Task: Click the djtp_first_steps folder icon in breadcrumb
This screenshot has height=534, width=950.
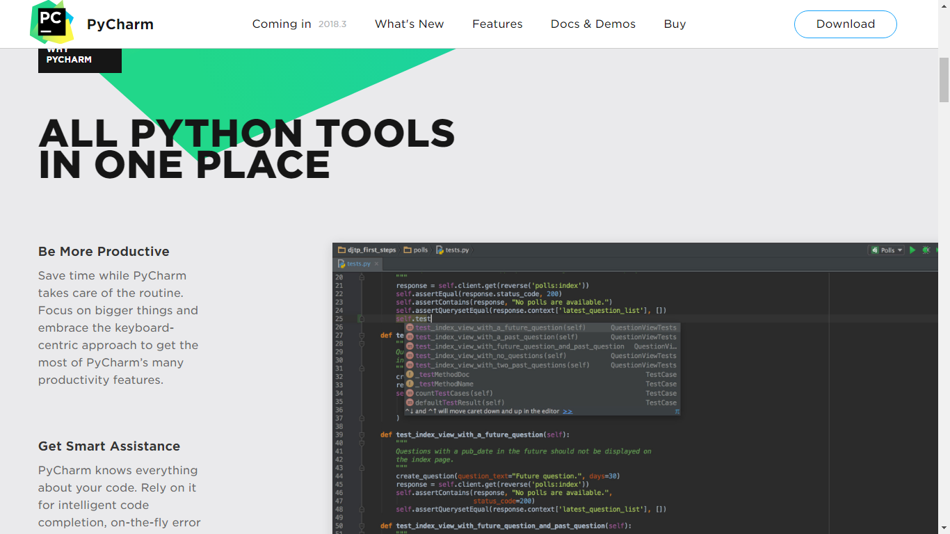Action: click(341, 250)
